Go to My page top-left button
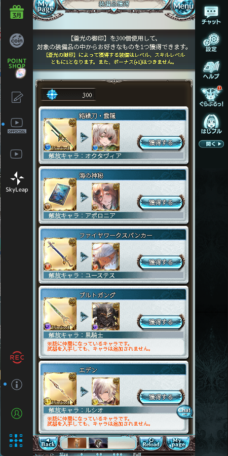Screen dimensions: 228x456 click(45, 7)
